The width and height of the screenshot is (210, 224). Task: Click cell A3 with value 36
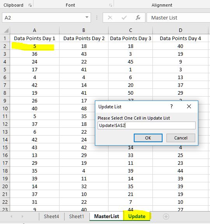coord(35,54)
